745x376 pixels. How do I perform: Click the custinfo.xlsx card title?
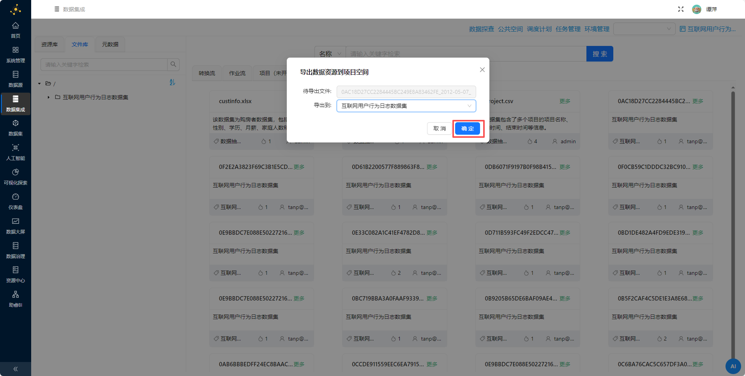(x=235, y=101)
